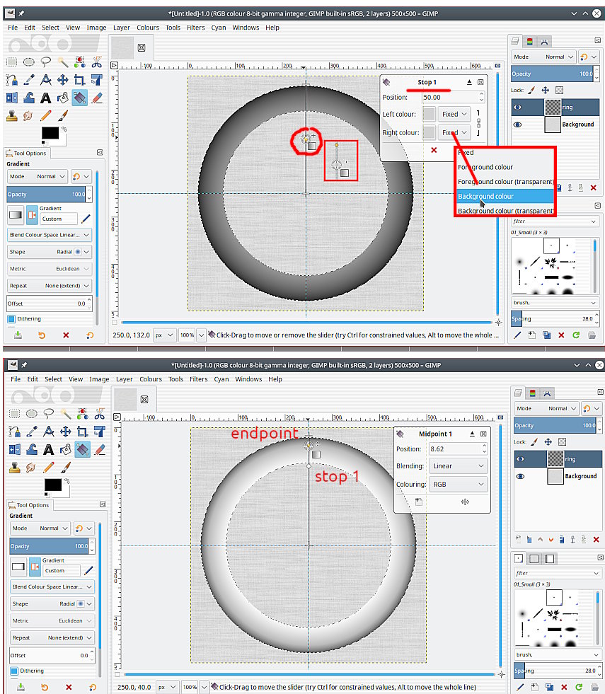
Task: Open Blending Linear dropdown in Midpoint 1 popup
Action: click(x=458, y=466)
